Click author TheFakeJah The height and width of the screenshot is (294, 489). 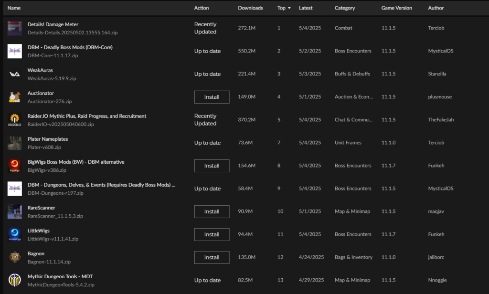point(441,120)
